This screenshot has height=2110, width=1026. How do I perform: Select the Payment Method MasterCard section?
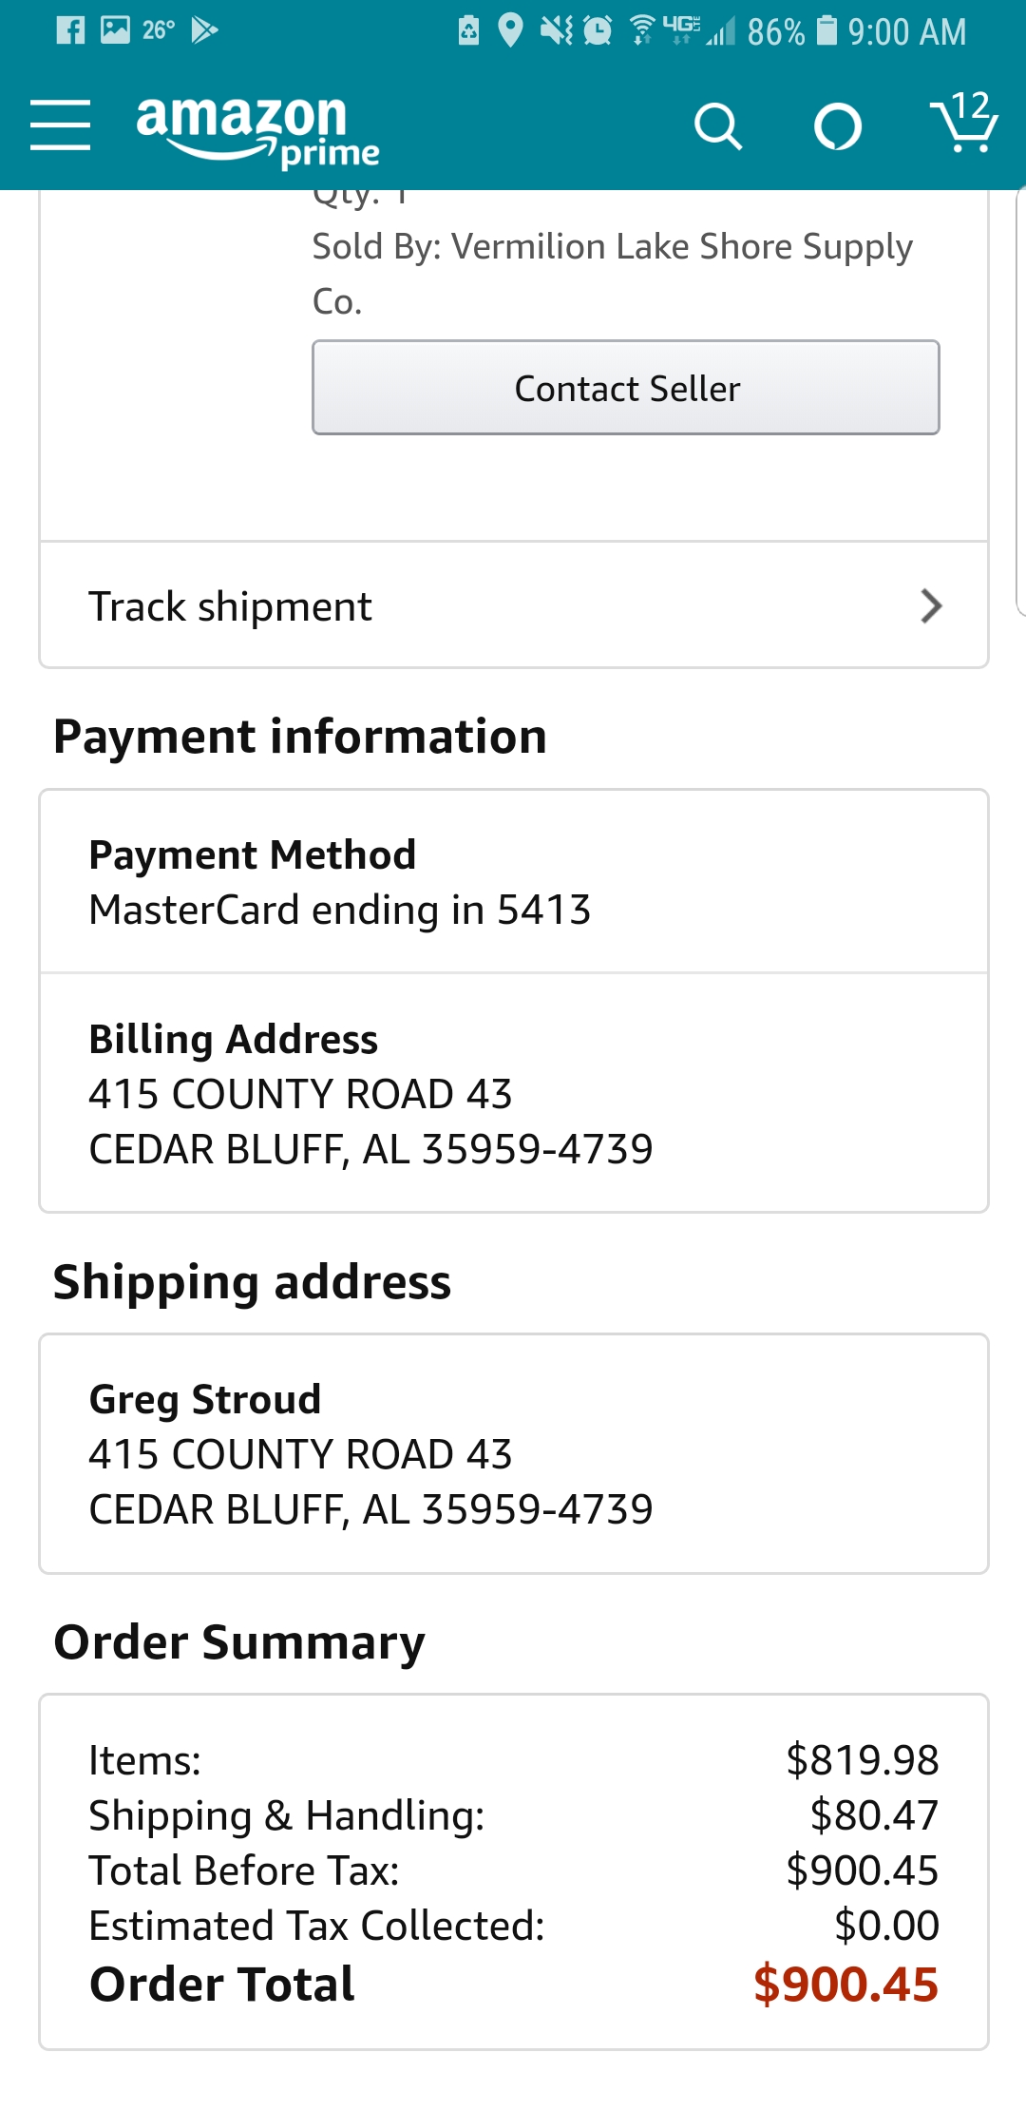pos(514,882)
